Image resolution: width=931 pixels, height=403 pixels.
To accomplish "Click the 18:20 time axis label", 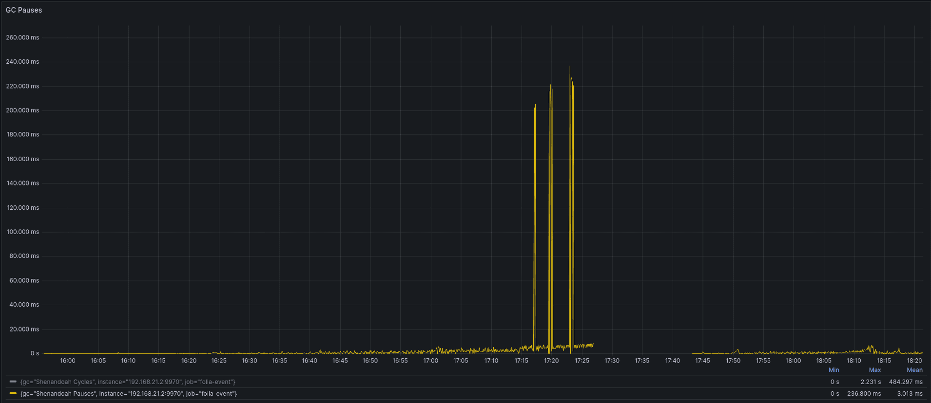I will (x=914, y=361).
